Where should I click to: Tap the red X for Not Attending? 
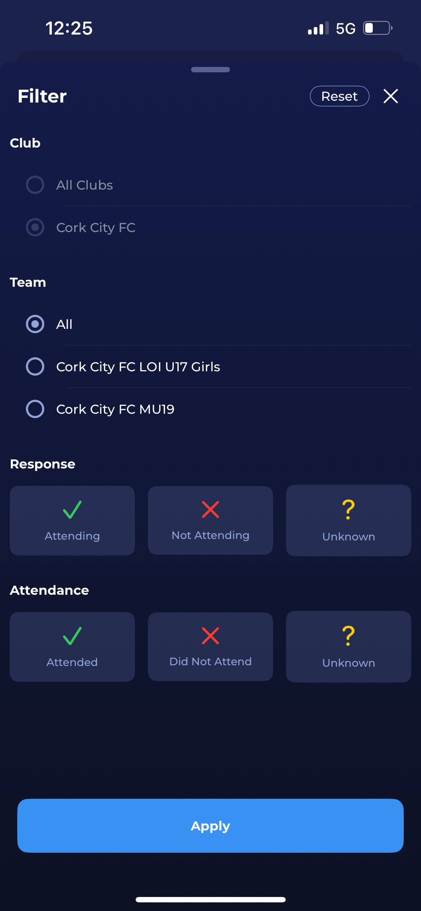tap(210, 509)
